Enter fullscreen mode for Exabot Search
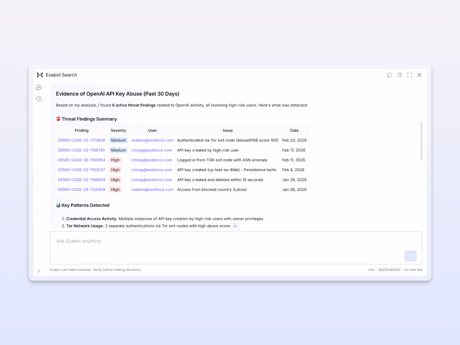The height and width of the screenshot is (345, 460). tap(410, 75)
